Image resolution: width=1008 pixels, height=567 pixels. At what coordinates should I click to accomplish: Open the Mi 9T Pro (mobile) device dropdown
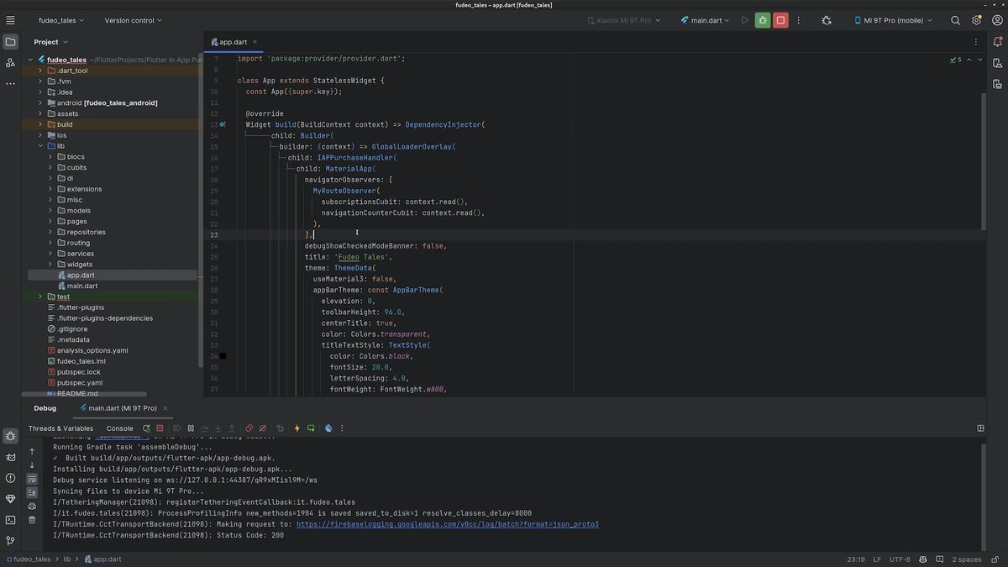(x=894, y=20)
